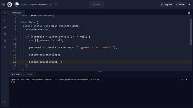Click line number 16 in gutter

coord(15,62)
